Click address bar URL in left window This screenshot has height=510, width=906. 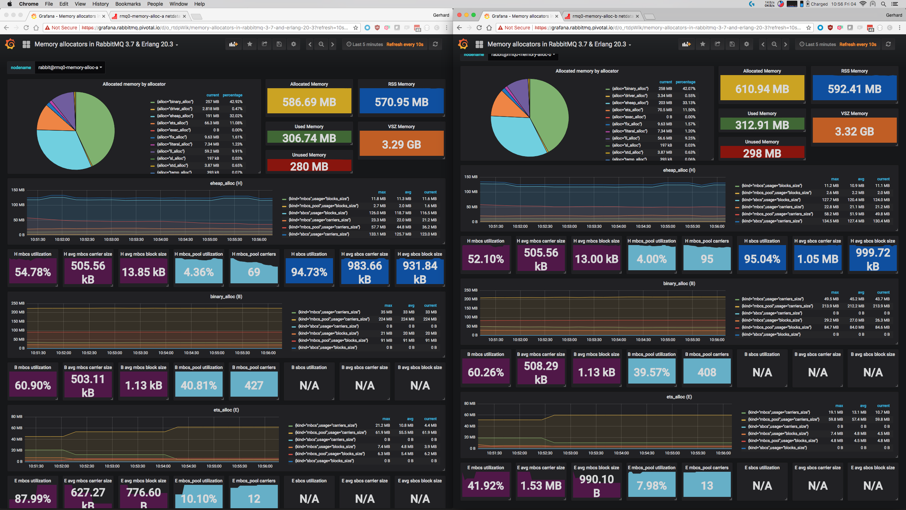[x=214, y=28]
